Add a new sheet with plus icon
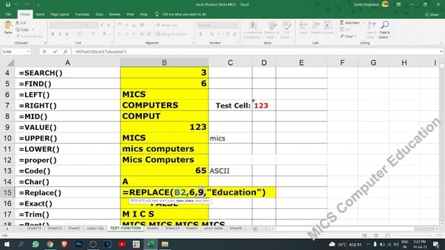This screenshot has height=250, width=445. [x=255, y=228]
